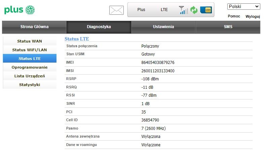Screen dimensions: 264x158
Task: Click the IMSI row label
Action: point(70,71)
